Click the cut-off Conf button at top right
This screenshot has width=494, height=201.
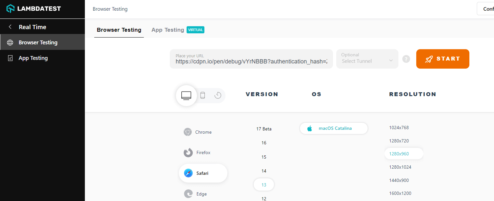click(486, 9)
